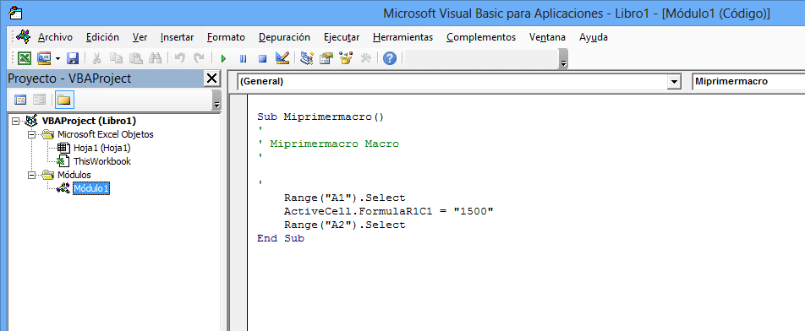
Task: Undo last action icon
Action: (179, 58)
